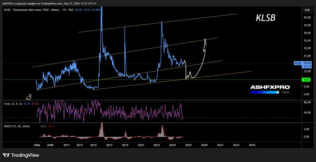Click 2035 on the time axis
The height and width of the screenshot is (162, 316).
point(252,145)
